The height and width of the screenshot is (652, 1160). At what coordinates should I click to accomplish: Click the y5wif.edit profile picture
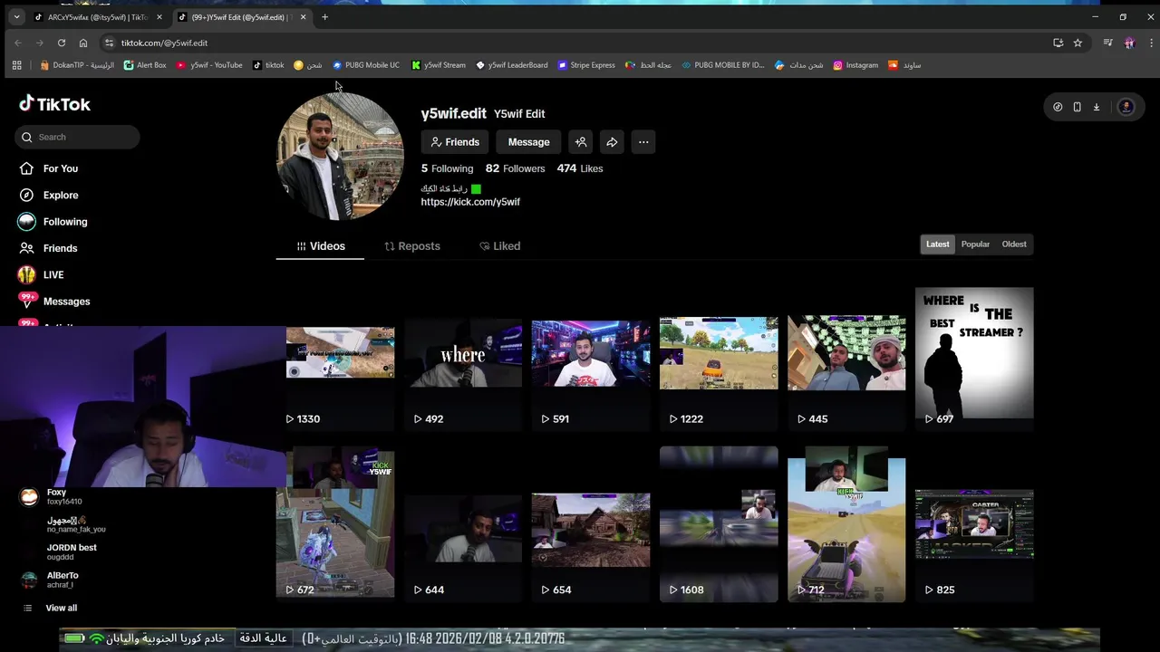point(340,157)
